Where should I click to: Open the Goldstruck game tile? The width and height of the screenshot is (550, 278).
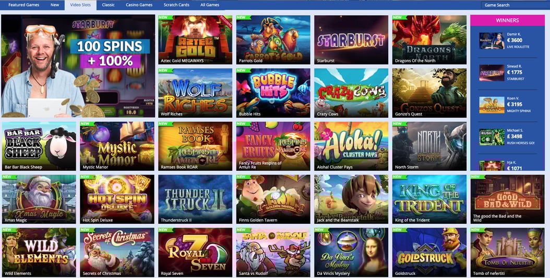[x=429, y=252]
